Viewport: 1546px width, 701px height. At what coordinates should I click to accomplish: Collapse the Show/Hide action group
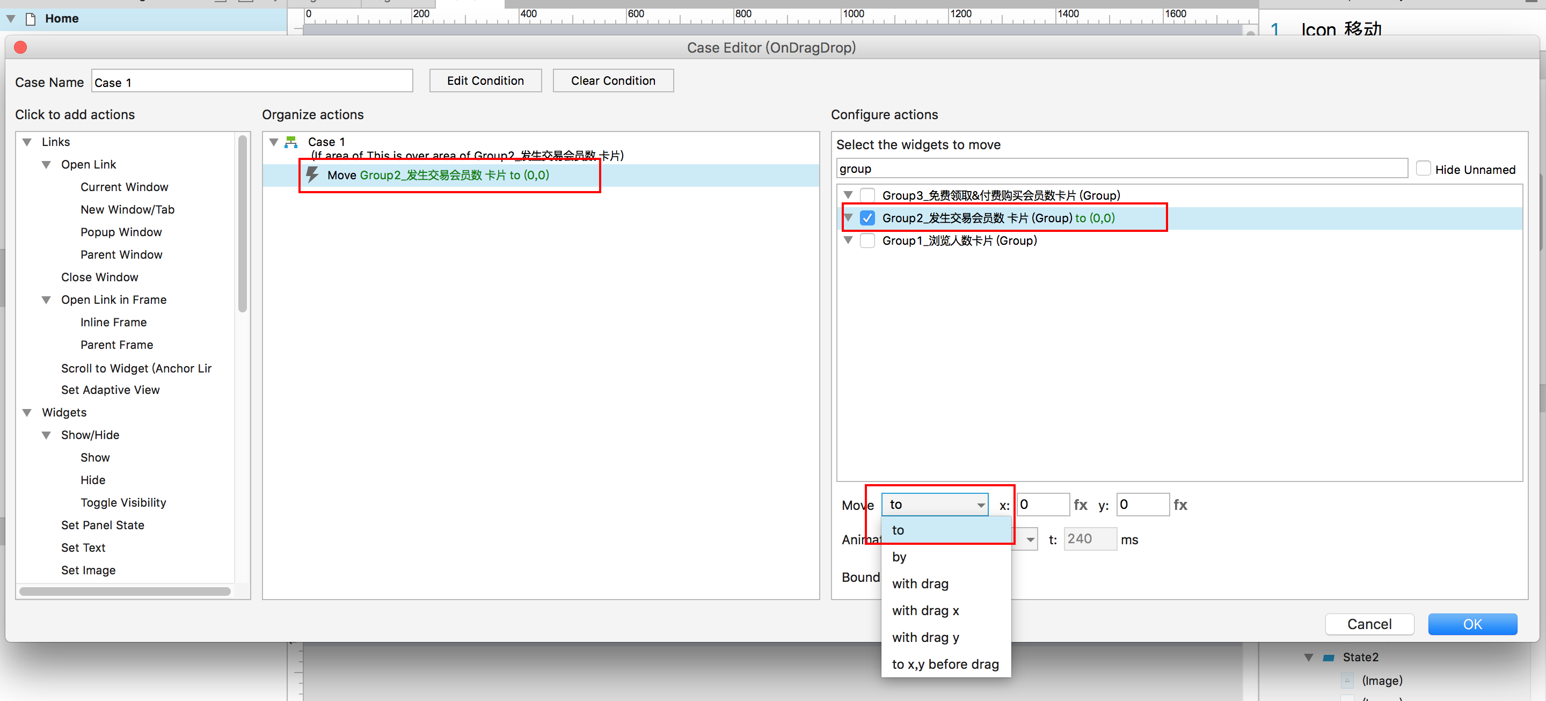46,435
